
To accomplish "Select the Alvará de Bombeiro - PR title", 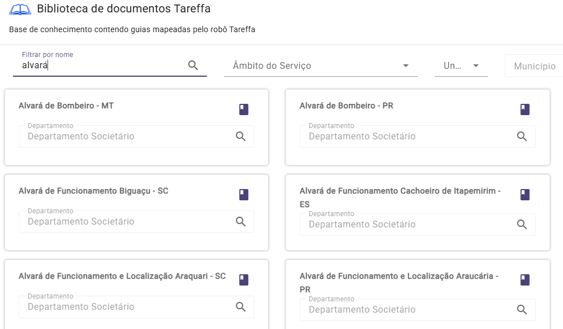I will [x=347, y=106].
